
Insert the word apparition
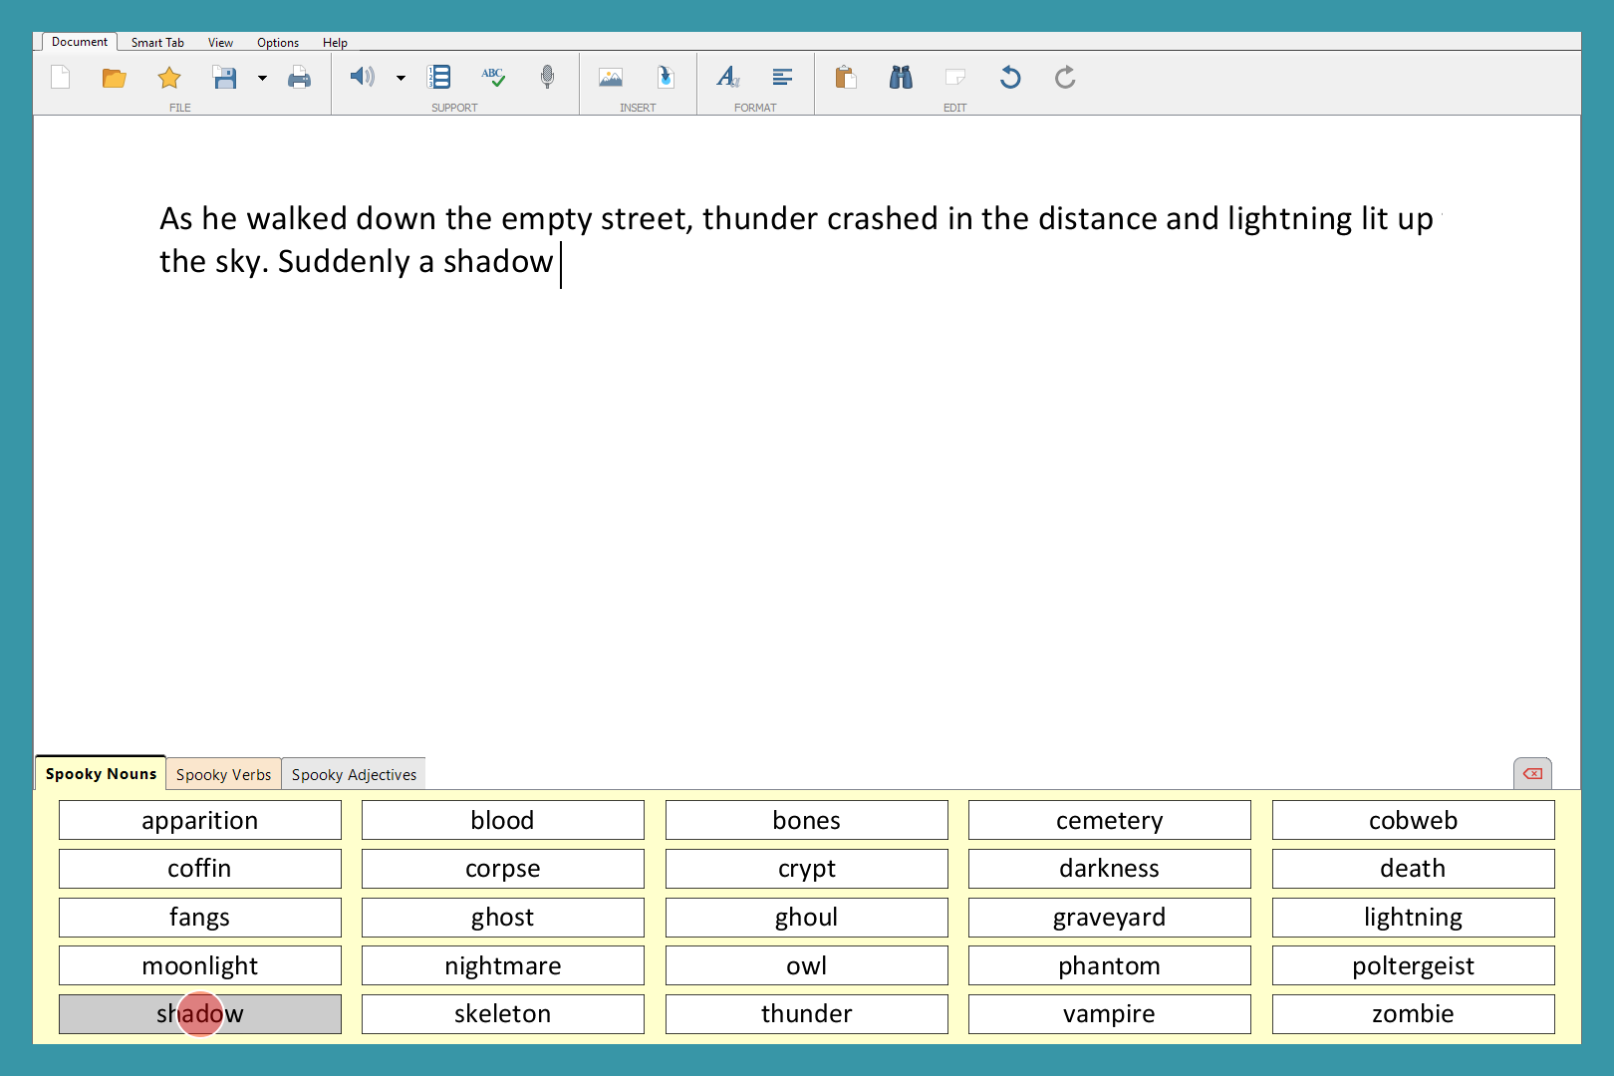point(200,820)
